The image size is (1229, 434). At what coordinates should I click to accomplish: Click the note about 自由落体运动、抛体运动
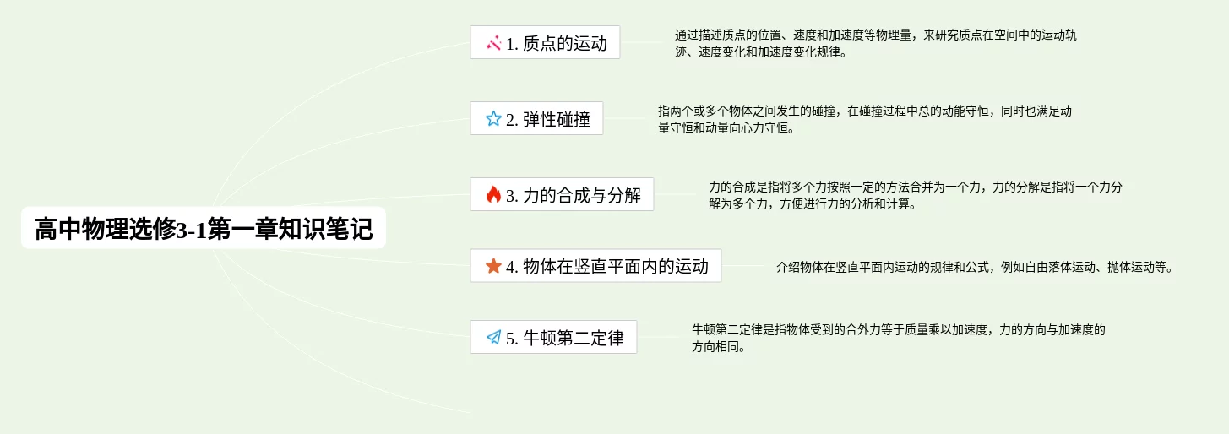pos(975,267)
